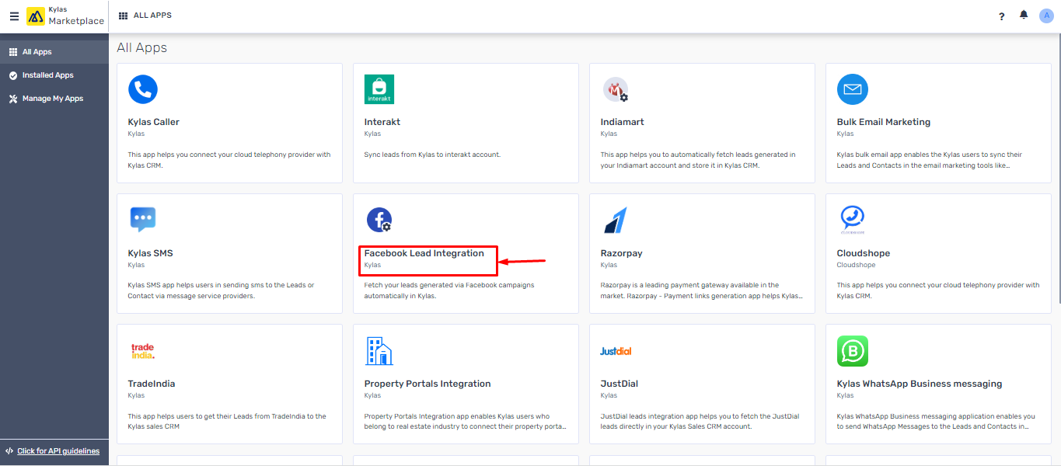The image size is (1061, 466).
Task: Click the Kylas WhatsApp Business icon
Action: (853, 351)
